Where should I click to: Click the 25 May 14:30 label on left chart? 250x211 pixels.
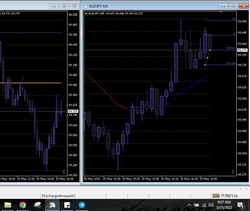[x=45, y=179]
